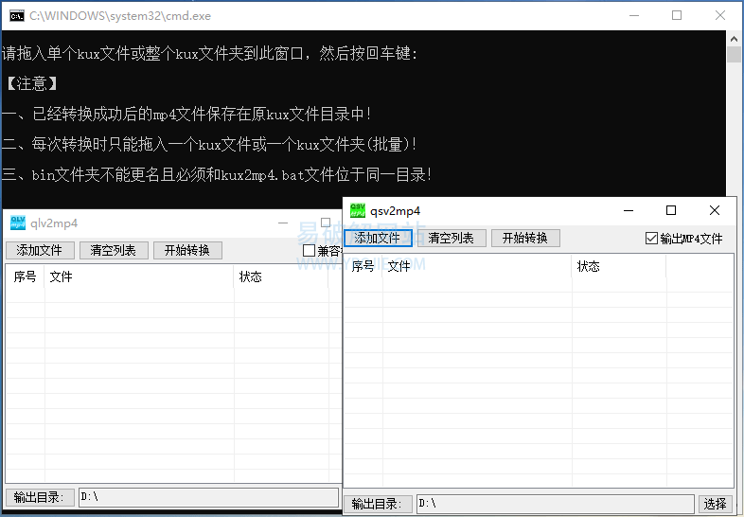The height and width of the screenshot is (517, 744).
Task: Click 选择 to choose output directory
Action: (x=716, y=504)
